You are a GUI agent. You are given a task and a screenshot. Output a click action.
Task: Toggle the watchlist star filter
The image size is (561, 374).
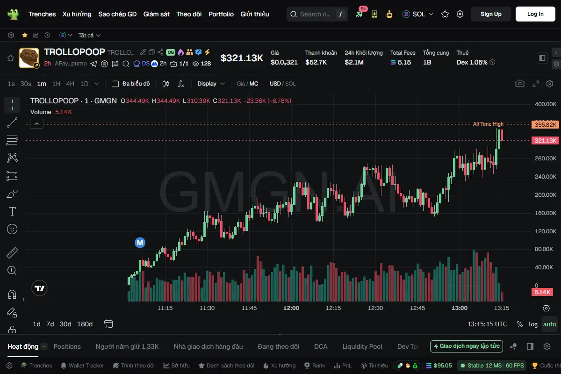pos(24,35)
